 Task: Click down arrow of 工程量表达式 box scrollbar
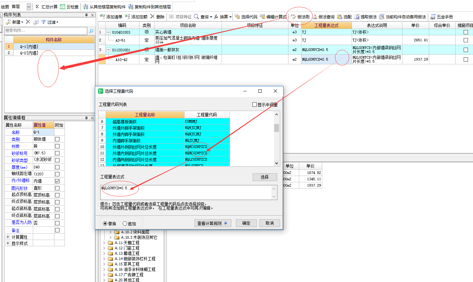pos(274,196)
